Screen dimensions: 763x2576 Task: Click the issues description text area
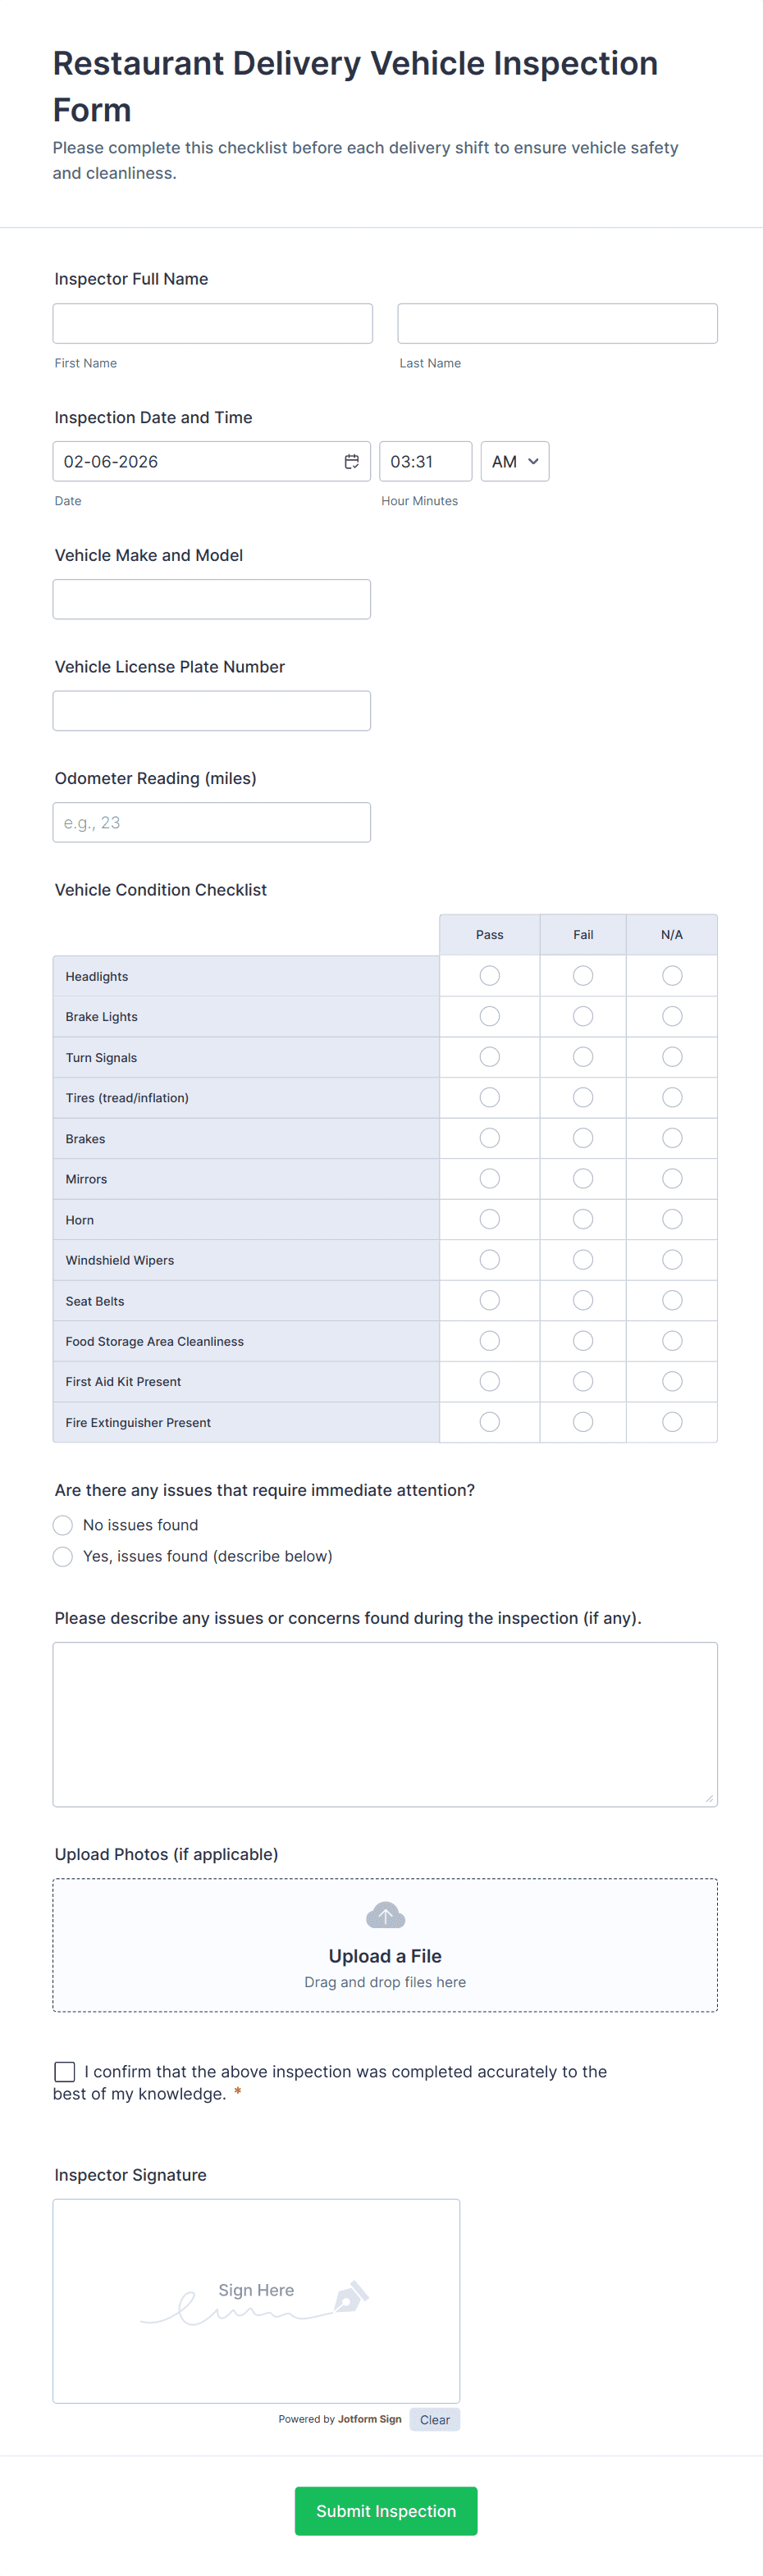tap(385, 1724)
